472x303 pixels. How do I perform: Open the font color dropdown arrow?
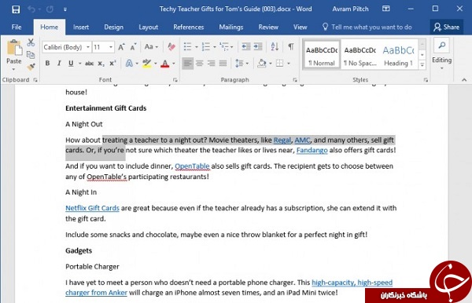tap(174, 64)
